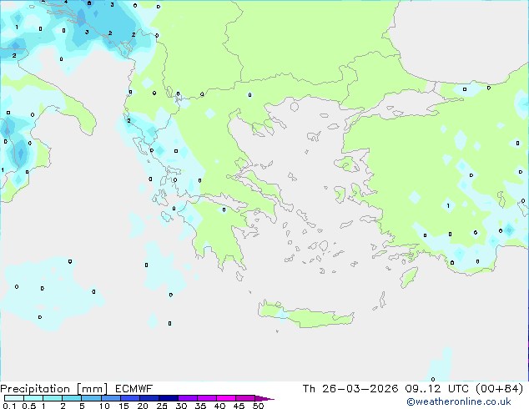
Task: Pick the legend swatch between 5 and 10
Action: (91, 398)
